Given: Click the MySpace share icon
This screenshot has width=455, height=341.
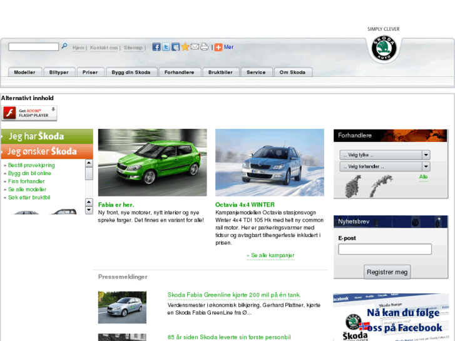Looking at the screenshot, I should coord(176,47).
